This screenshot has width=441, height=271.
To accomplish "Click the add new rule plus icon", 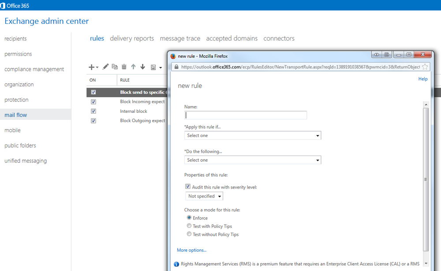I will (x=91, y=67).
